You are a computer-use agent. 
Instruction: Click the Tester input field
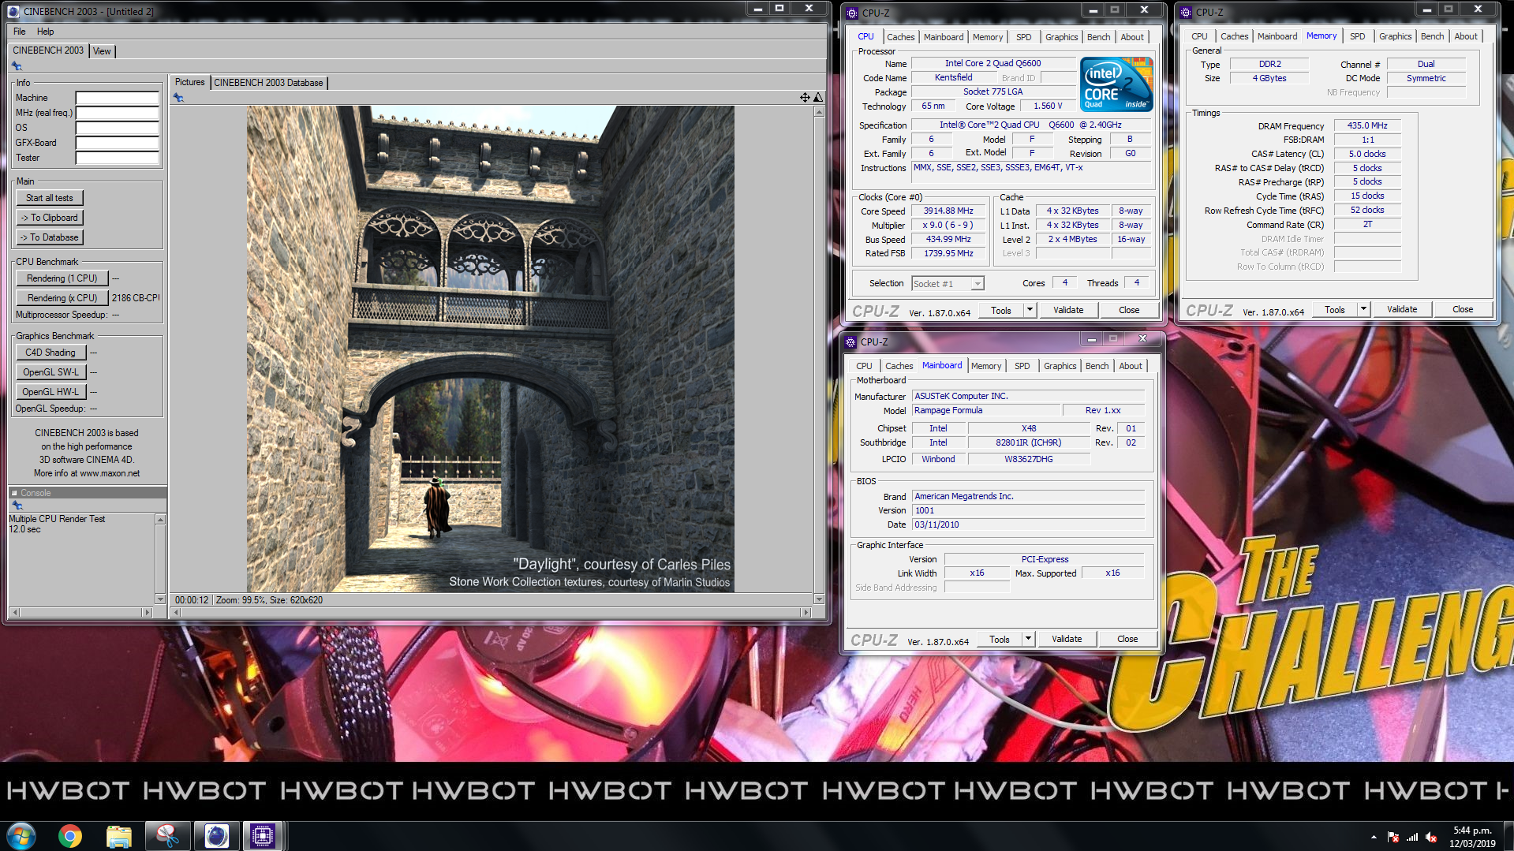tap(118, 158)
